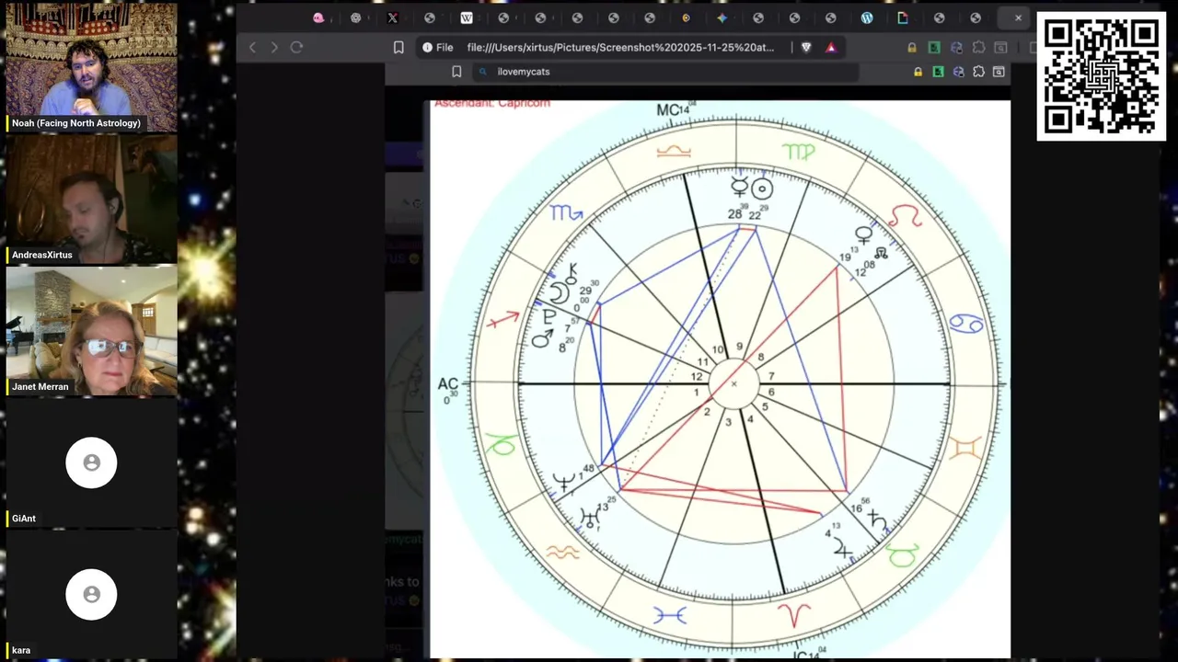This screenshot has height=662, width=1178.
Task: Click the Capricorn glyph on zodiac ring
Action: [x=501, y=446]
